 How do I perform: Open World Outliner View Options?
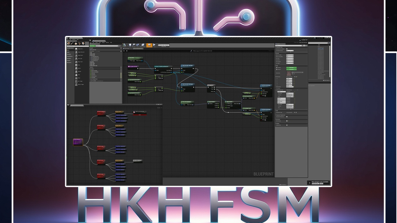[327, 80]
